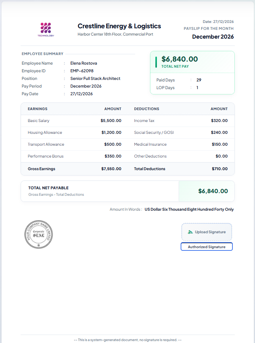Click the date text 27/12/2026 in header

(223, 22)
